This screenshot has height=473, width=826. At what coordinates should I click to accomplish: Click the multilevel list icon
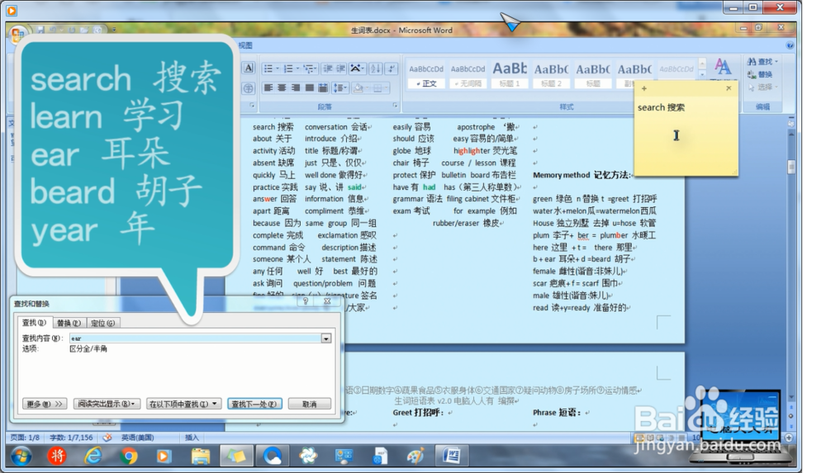(x=309, y=69)
